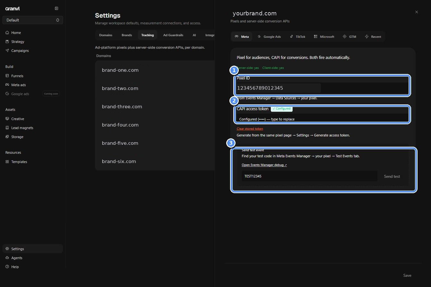Open Storage in sidebar
This screenshot has width=431, height=287.
coord(33,137)
